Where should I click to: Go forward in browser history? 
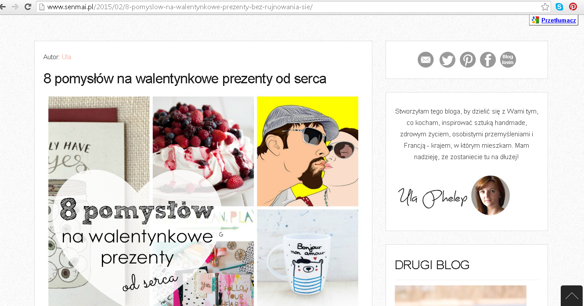pos(15,7)
